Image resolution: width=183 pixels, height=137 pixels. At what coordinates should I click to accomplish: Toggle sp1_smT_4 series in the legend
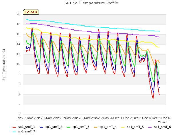[105, 127]
